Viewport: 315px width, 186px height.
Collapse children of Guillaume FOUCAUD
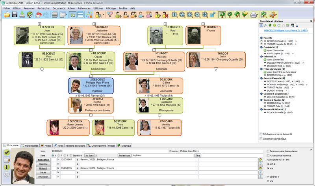point(159,115)
